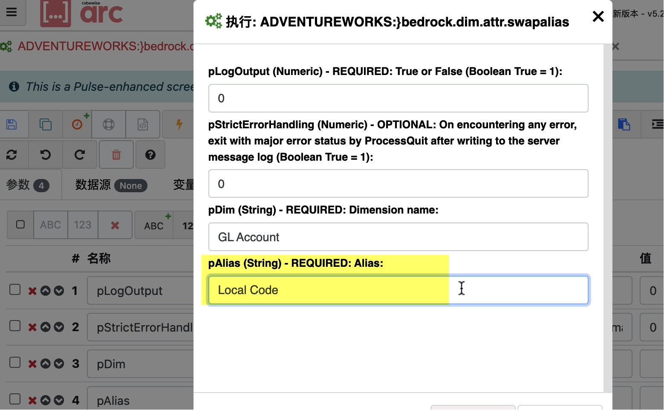Tick the checkbox for pLogOutput row
Viewport: 664px width, 410px height.
pyautogui.click(x=15, y=290)
